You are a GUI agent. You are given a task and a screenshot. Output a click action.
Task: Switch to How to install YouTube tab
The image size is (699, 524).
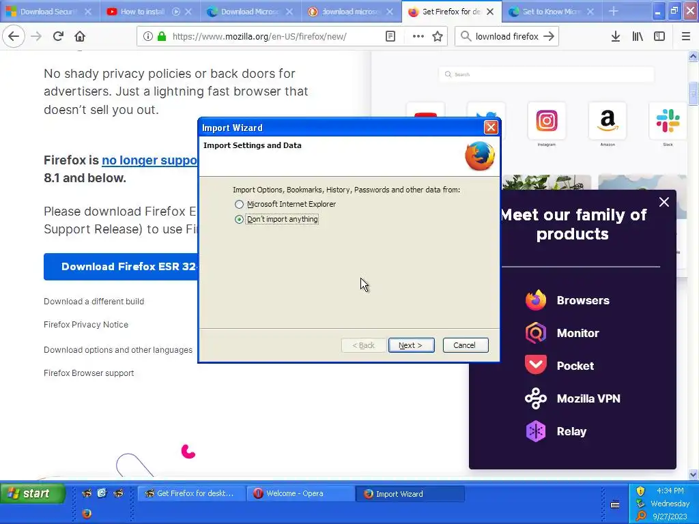pos(143,12)
